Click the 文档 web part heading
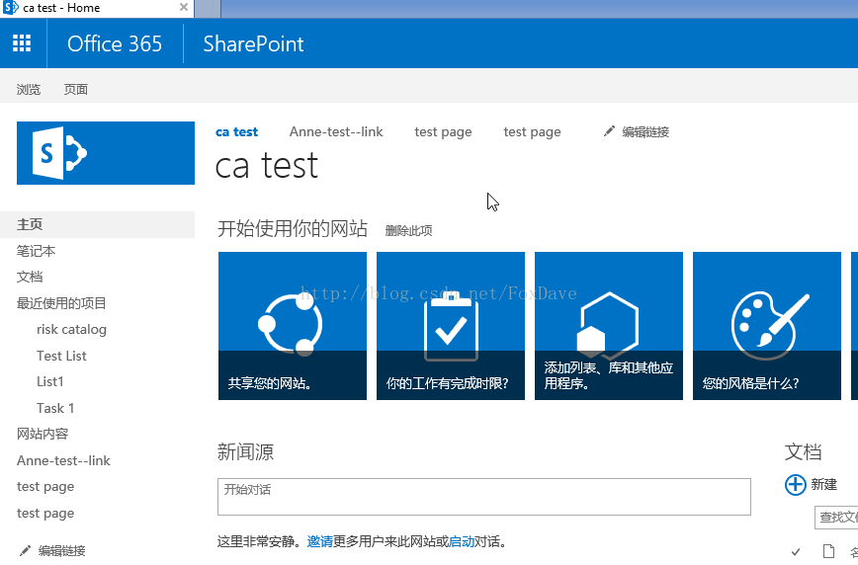Screen dimensions: 858x565 point(803,452)
